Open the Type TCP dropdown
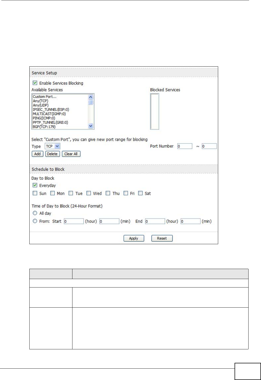 click(52, 146)
